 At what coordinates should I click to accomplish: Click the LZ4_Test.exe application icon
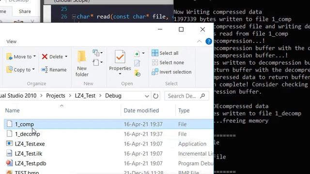pos(9,144)
